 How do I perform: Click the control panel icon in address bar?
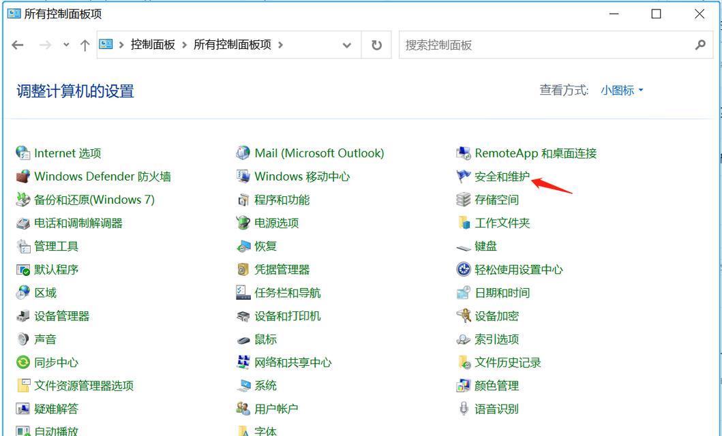(x=106, y=44)
